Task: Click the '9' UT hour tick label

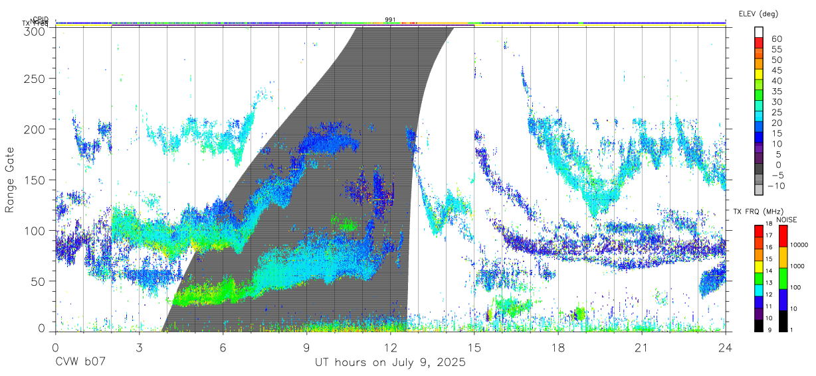Action: coord(307,348)
